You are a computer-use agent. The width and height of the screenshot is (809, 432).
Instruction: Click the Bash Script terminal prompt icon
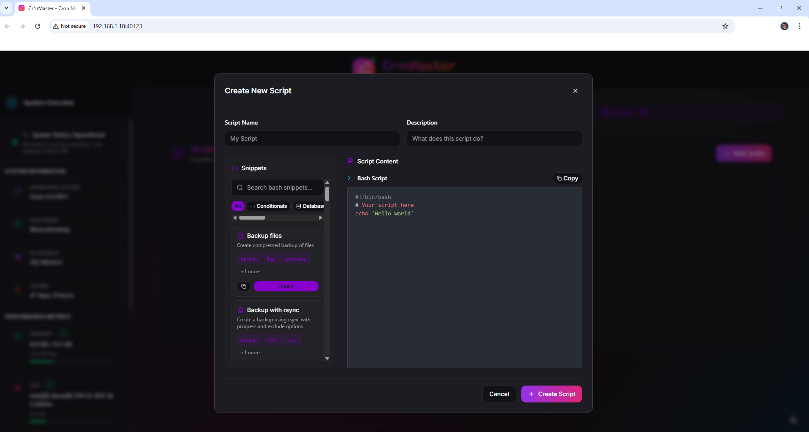click(350, 178)
